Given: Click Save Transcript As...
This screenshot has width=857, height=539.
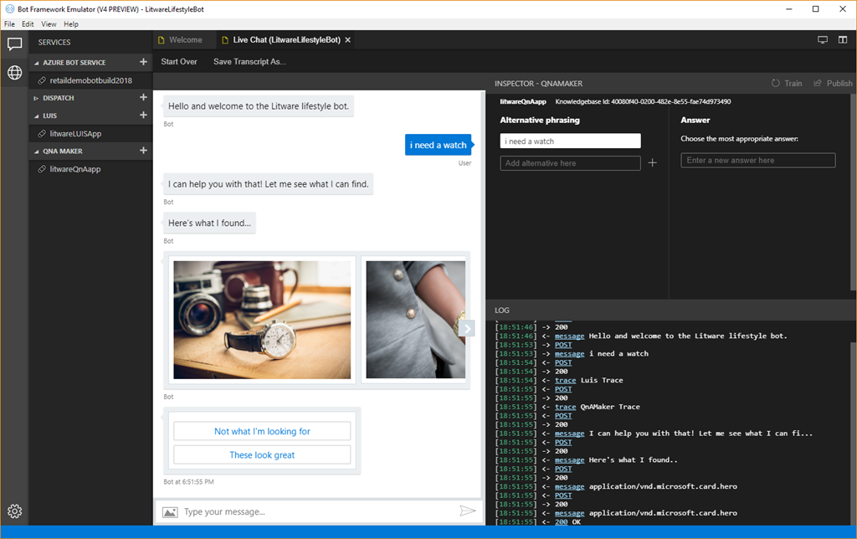Looking at the screenshot, I should [249, 61].
